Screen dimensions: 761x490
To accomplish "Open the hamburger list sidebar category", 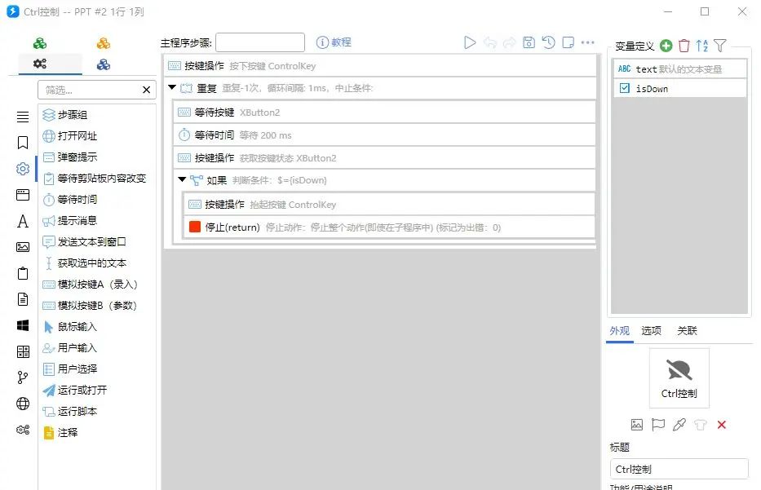I will (x=23, y=117).
